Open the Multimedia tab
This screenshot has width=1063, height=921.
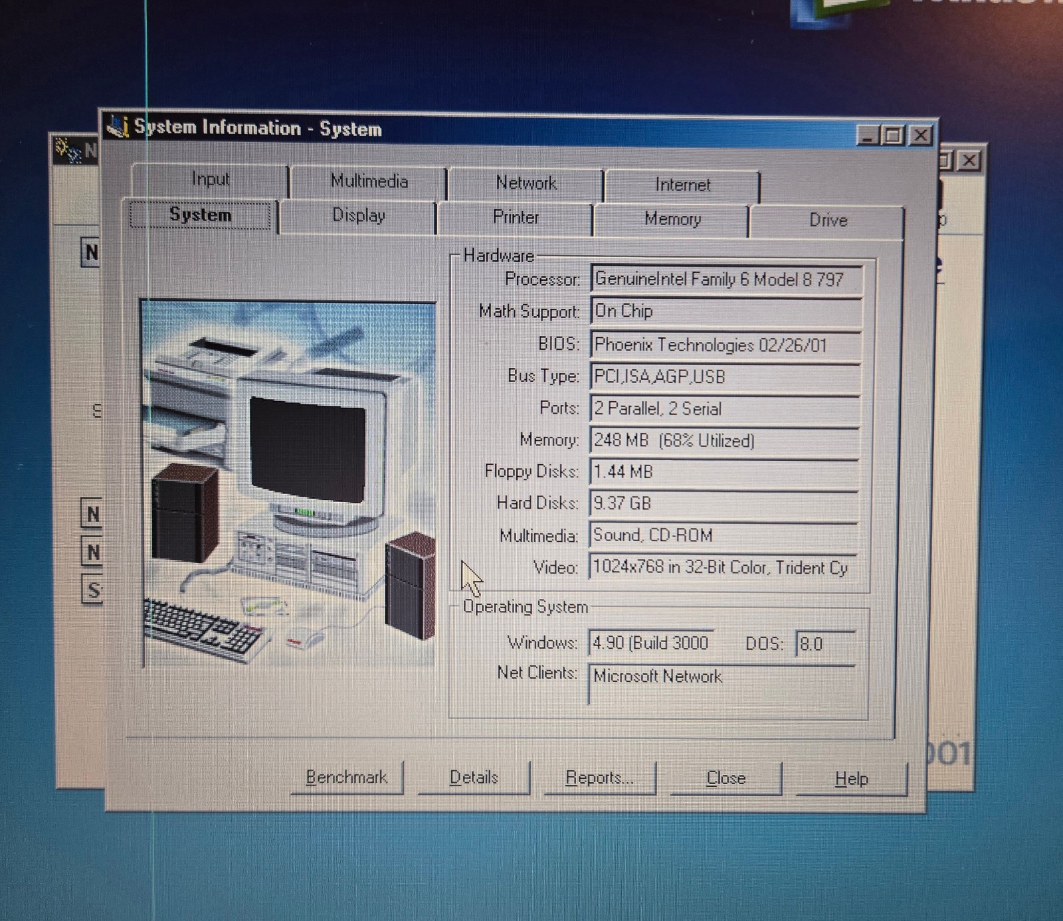369,181
